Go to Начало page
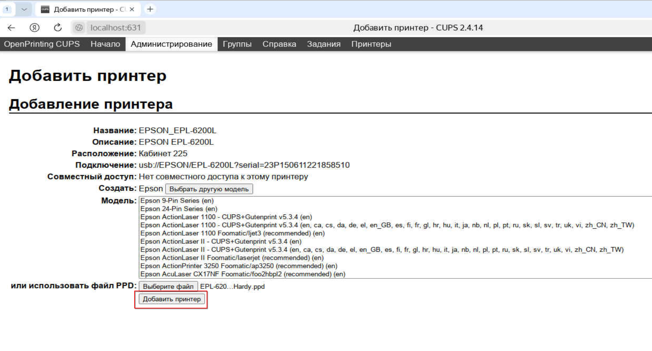 pos(105,44)
